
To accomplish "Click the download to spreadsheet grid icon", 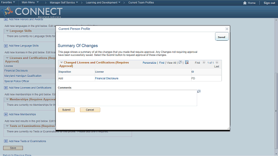I will (187, 62).
